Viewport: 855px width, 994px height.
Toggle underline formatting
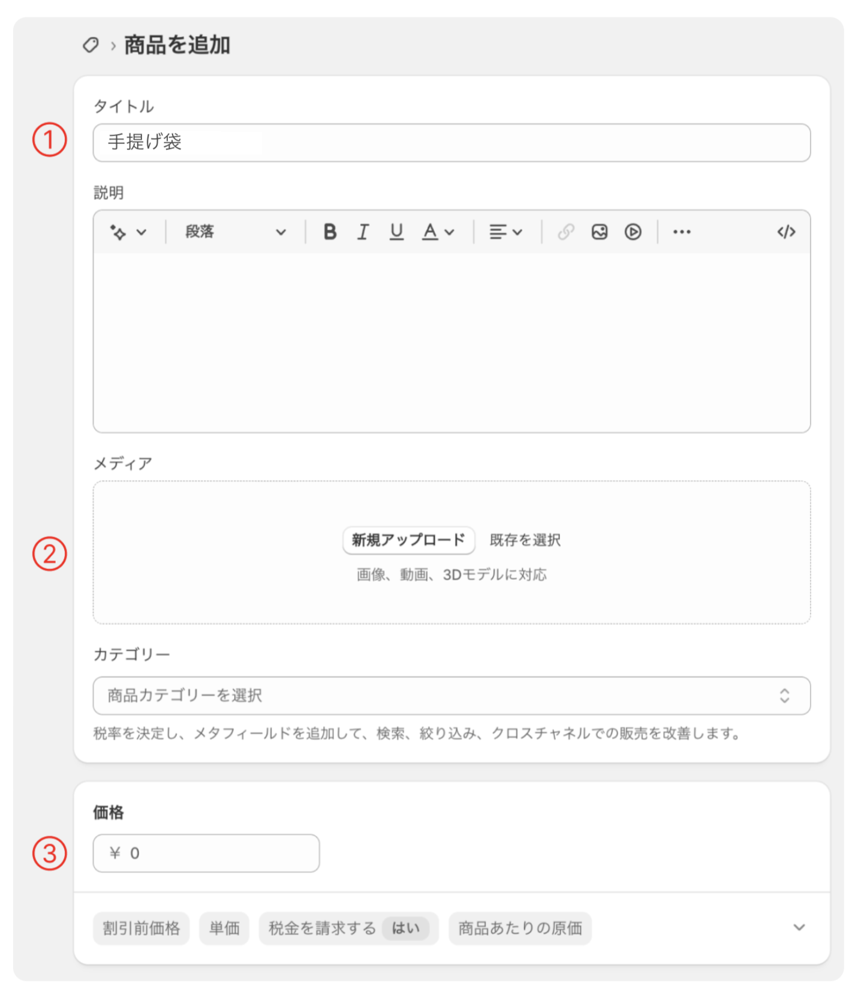(396, 232)
